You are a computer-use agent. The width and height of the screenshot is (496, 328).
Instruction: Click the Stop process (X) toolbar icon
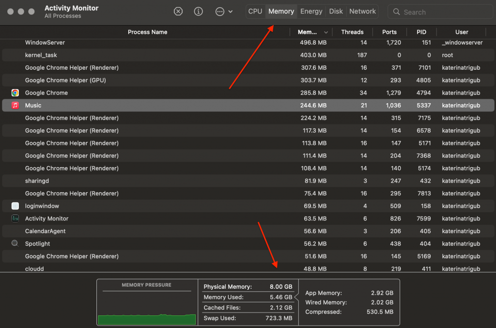(x=178, y=12)
